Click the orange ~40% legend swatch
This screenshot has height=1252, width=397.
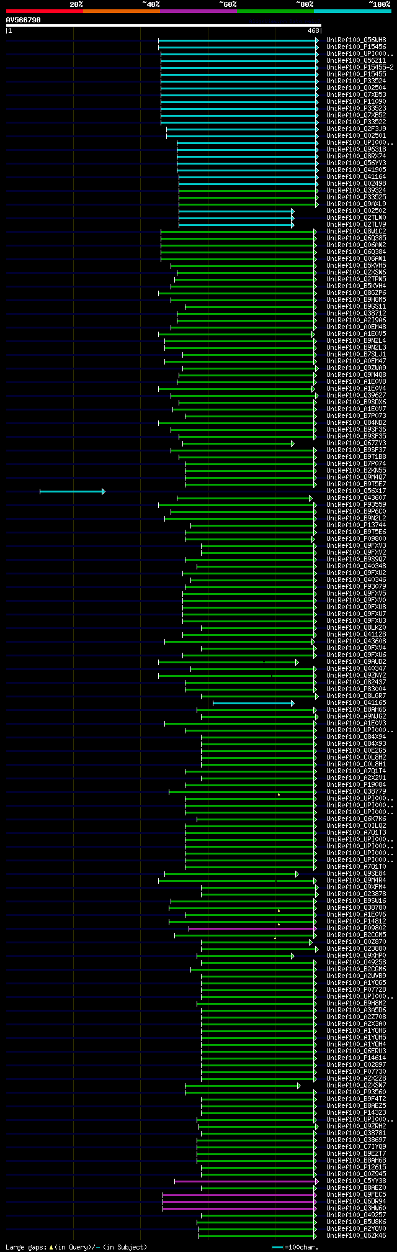(121, 11)
